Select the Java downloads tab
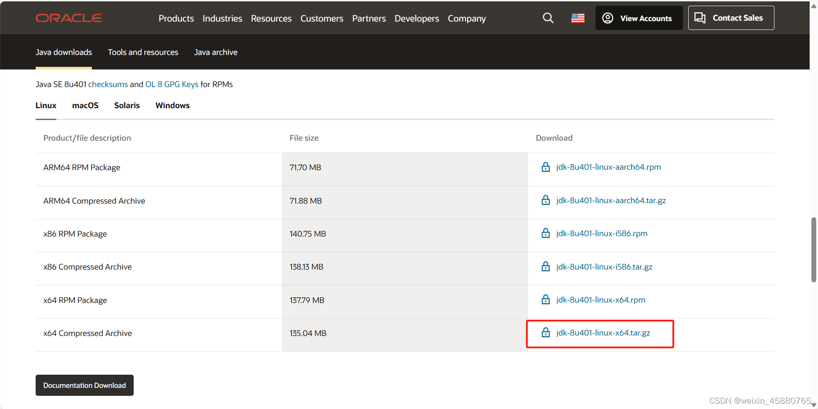Viewport: 818px width, 409px height. point(64,52)
